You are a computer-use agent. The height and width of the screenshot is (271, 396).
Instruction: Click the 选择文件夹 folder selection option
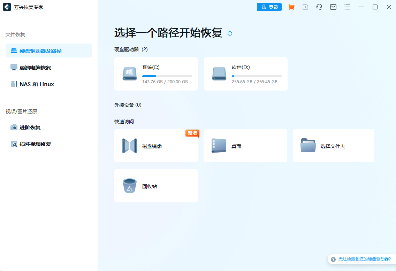(334, 146)
